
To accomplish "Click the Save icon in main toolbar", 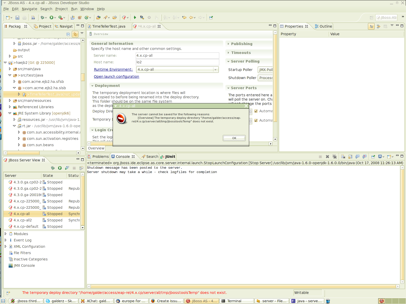I will 17,17.
